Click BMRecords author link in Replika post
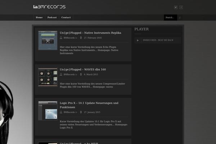 pos(69,38)
